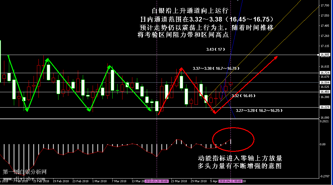Click the 16.724 highlighted price label

click(325, 73)
